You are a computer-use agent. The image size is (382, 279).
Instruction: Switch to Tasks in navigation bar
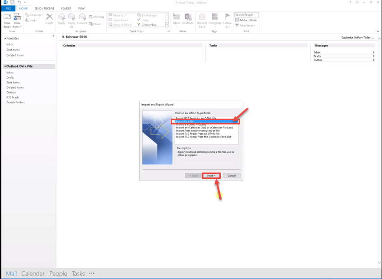[x=78, y=274]
